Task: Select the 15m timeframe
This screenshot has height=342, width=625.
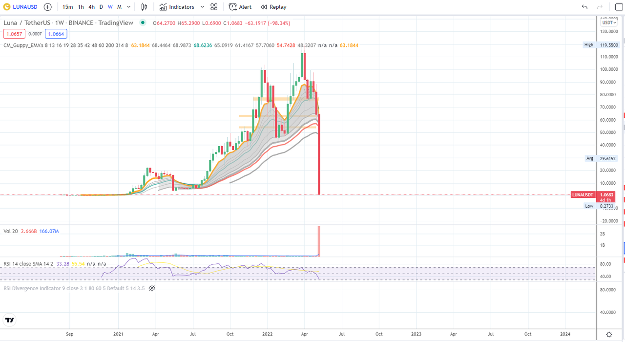Action: pos(68,7)
